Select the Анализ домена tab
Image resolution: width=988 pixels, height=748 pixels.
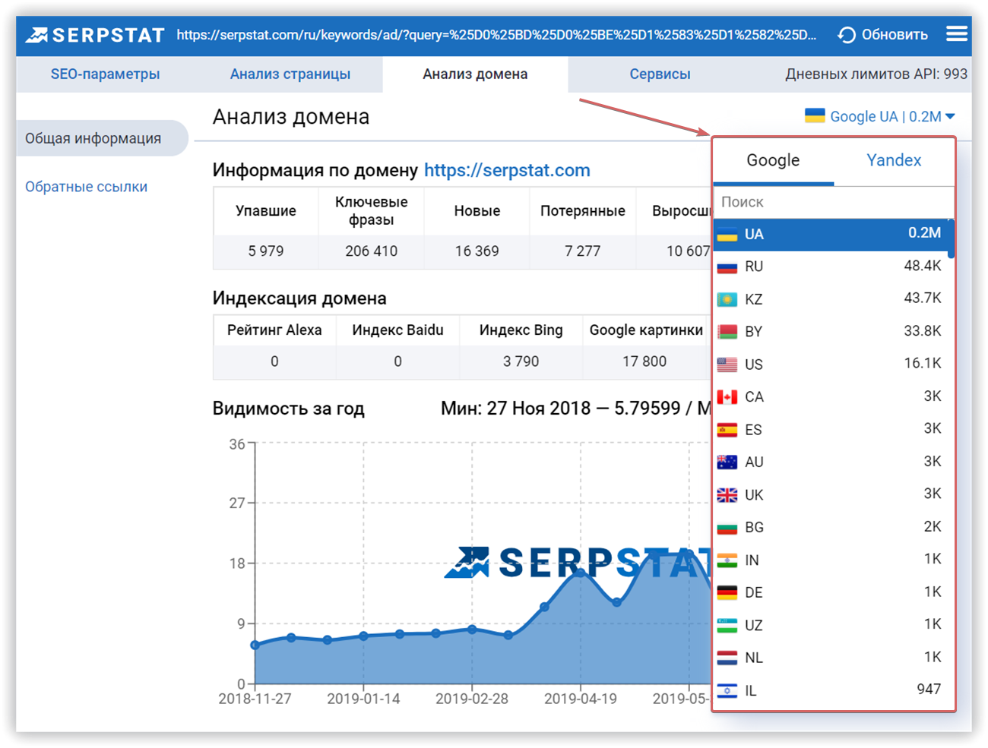click(475, 74)
